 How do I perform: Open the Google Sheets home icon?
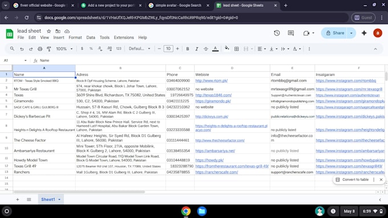point(10,34)
